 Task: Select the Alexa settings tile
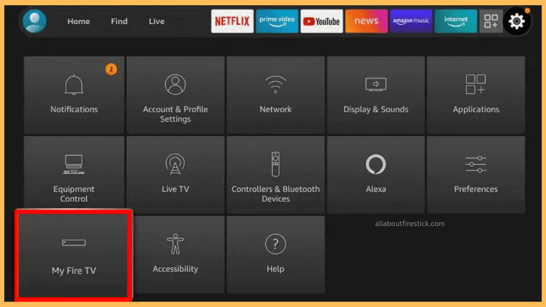376,175
